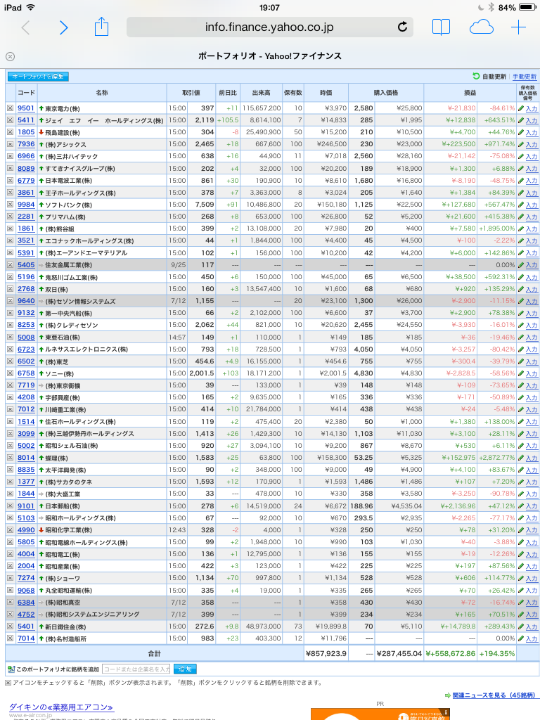Check the delete box for 住友金属工業(株)
Viewport: 540px width, 720px height.
click(x=10, y=265)
